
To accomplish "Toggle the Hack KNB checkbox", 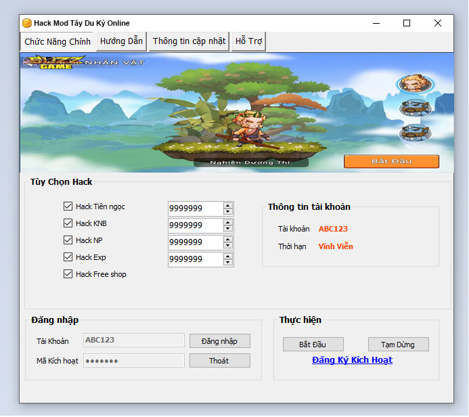I will pyautogui.click(x=68, y=223).
